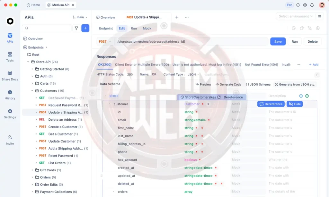The image size is (329, 197).
Task: Select the OK(200) response tab
Action: tap(104, 64)
